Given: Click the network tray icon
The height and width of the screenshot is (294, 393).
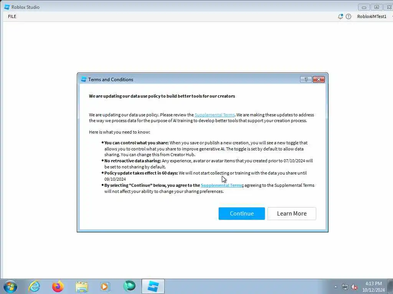Looking at the screenshot, I should pos(345,287).
